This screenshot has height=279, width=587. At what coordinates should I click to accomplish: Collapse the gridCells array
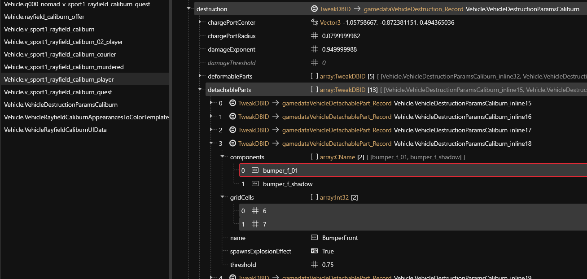point(223,197)
